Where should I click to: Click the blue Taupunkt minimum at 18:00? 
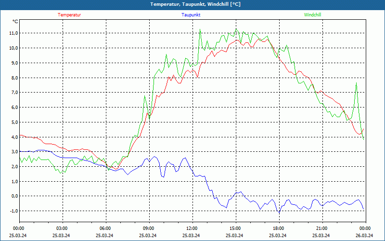(x=279, y=213)
